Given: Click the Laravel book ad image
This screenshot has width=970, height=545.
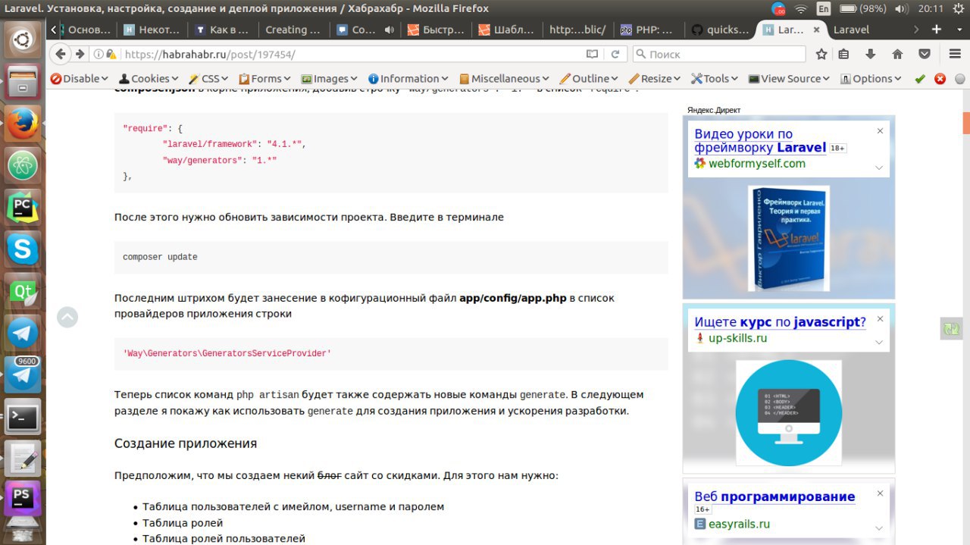Looking at the screenshot, I should [x=788, y=239].
